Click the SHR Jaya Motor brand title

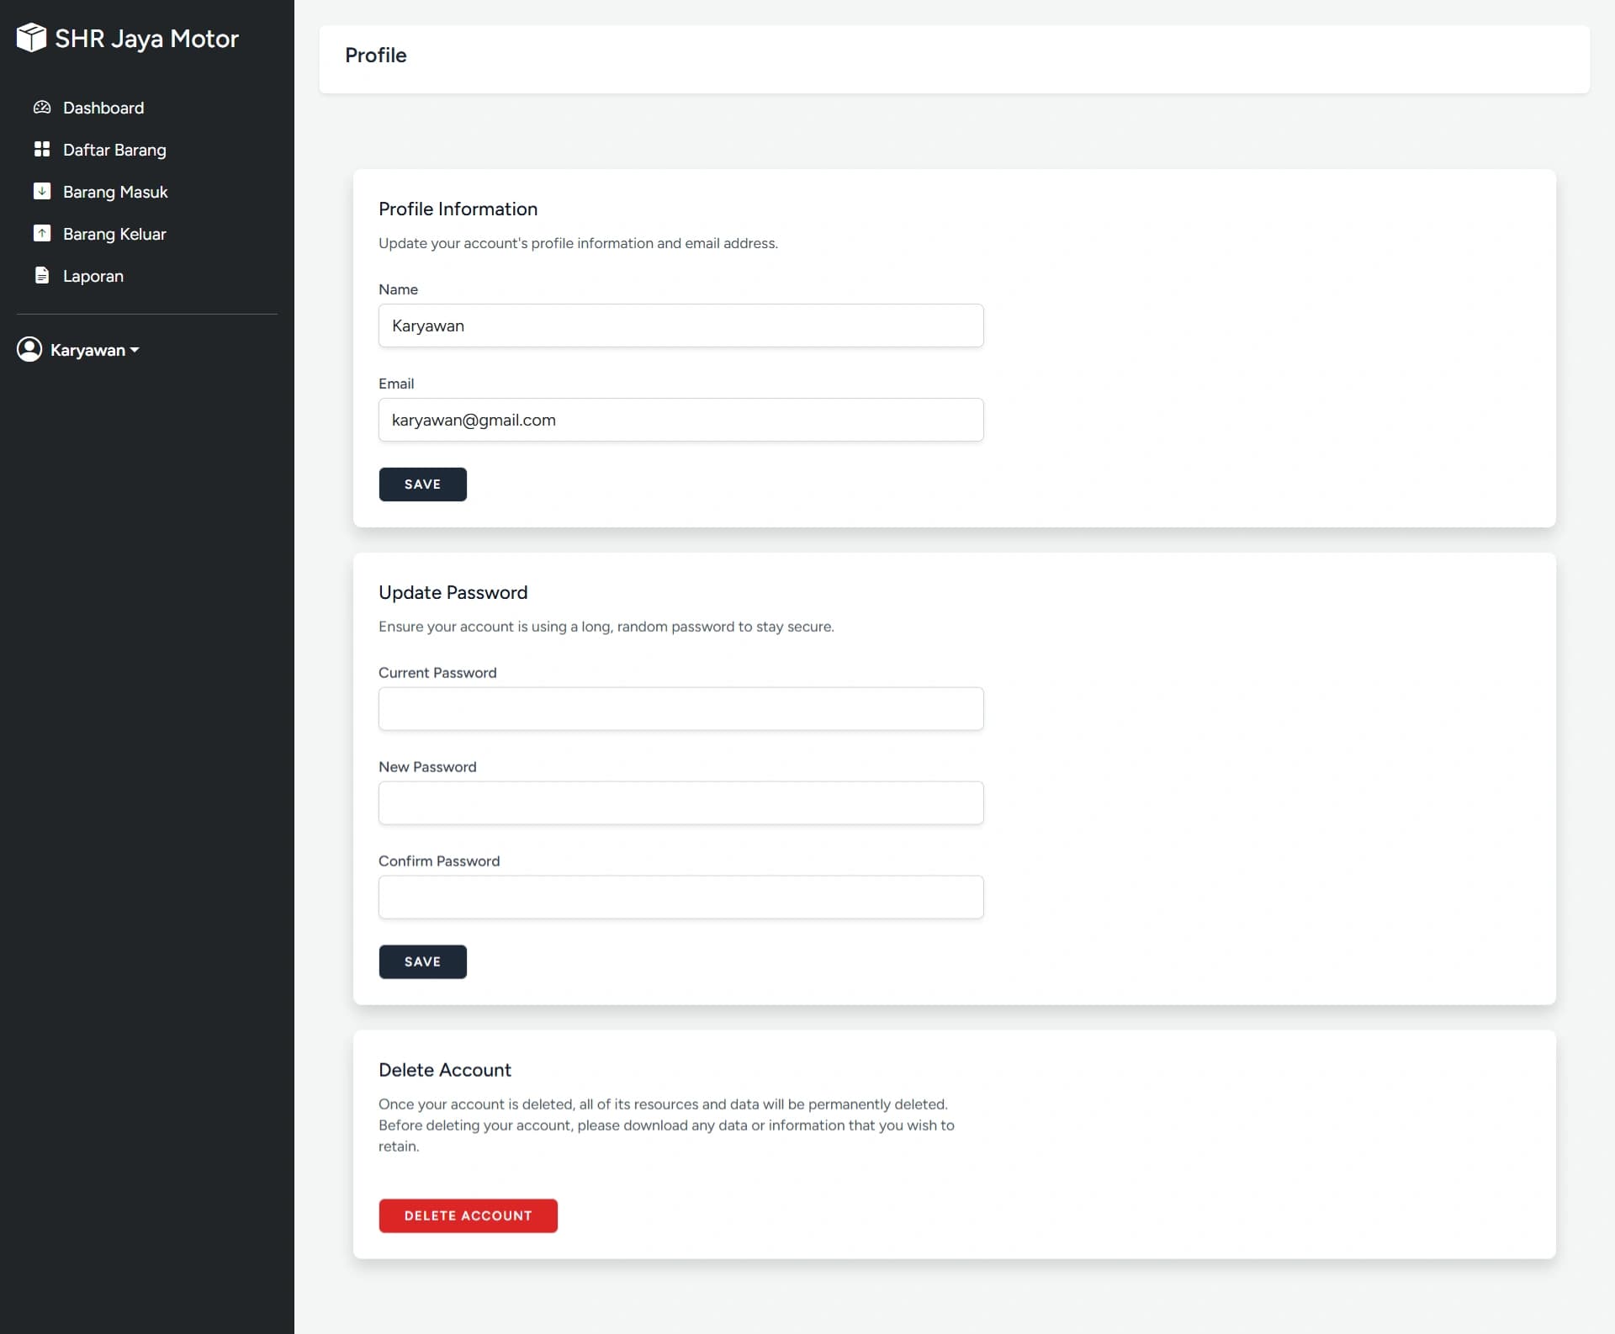click(146, 39)
